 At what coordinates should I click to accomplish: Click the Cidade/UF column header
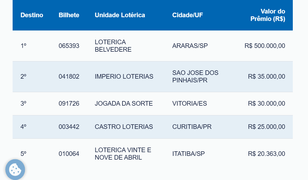pyautogui.click(x=188, y=15)
